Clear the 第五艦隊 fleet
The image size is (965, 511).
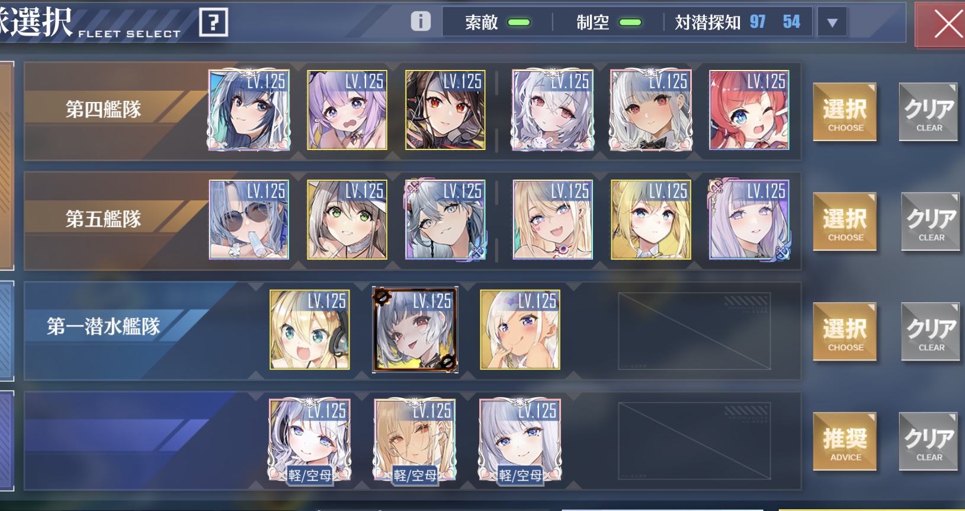931,222
